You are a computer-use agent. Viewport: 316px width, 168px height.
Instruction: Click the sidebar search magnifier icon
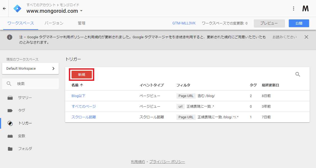9,83
